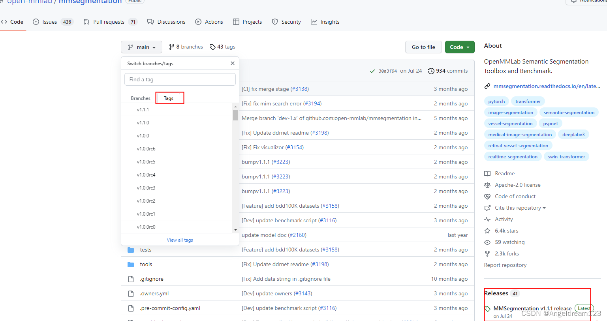Open the Code of conduct link

(x=510, y=196)
